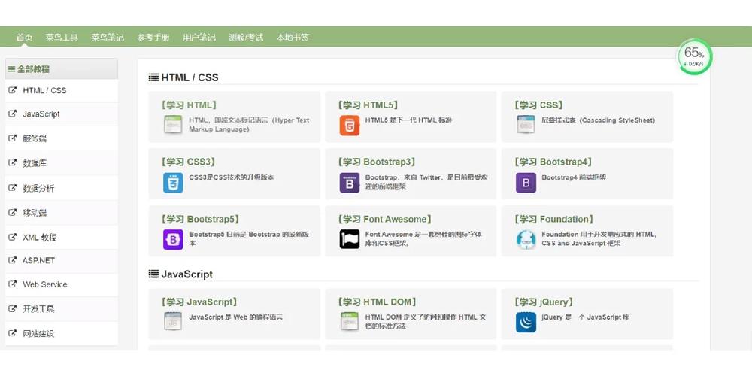752x376 pixels.
Task: Open the 【学习 Foundation】 title link
Action: (553, 219)
